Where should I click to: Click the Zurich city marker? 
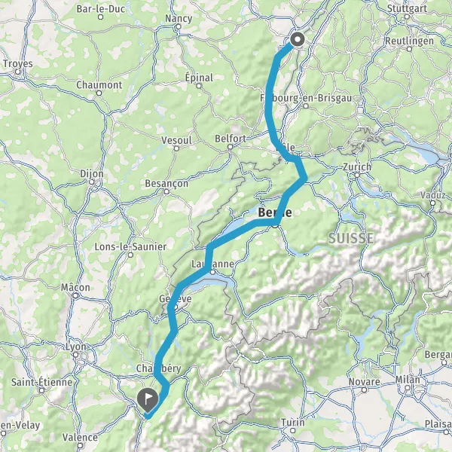(357, 176)
